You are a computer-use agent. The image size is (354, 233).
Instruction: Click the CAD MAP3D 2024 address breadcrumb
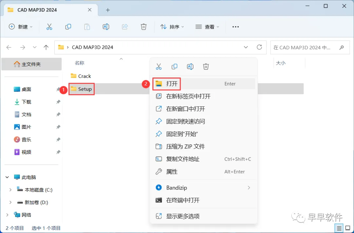[92, 47]
